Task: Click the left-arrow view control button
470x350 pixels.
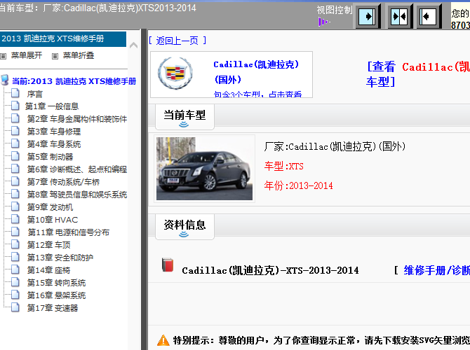Action: point(429,16)
